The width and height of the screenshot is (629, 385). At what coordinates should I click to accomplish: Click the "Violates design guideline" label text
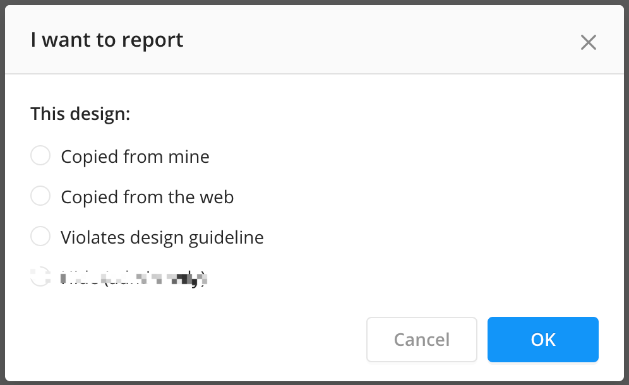[162, 237]
